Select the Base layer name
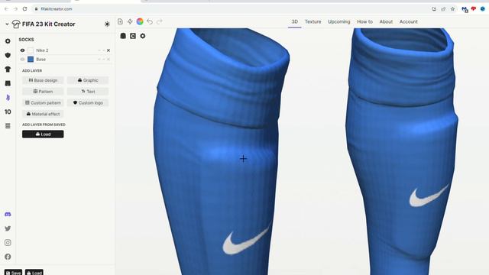This screenshot has height=275, width=489. (40, 60)
